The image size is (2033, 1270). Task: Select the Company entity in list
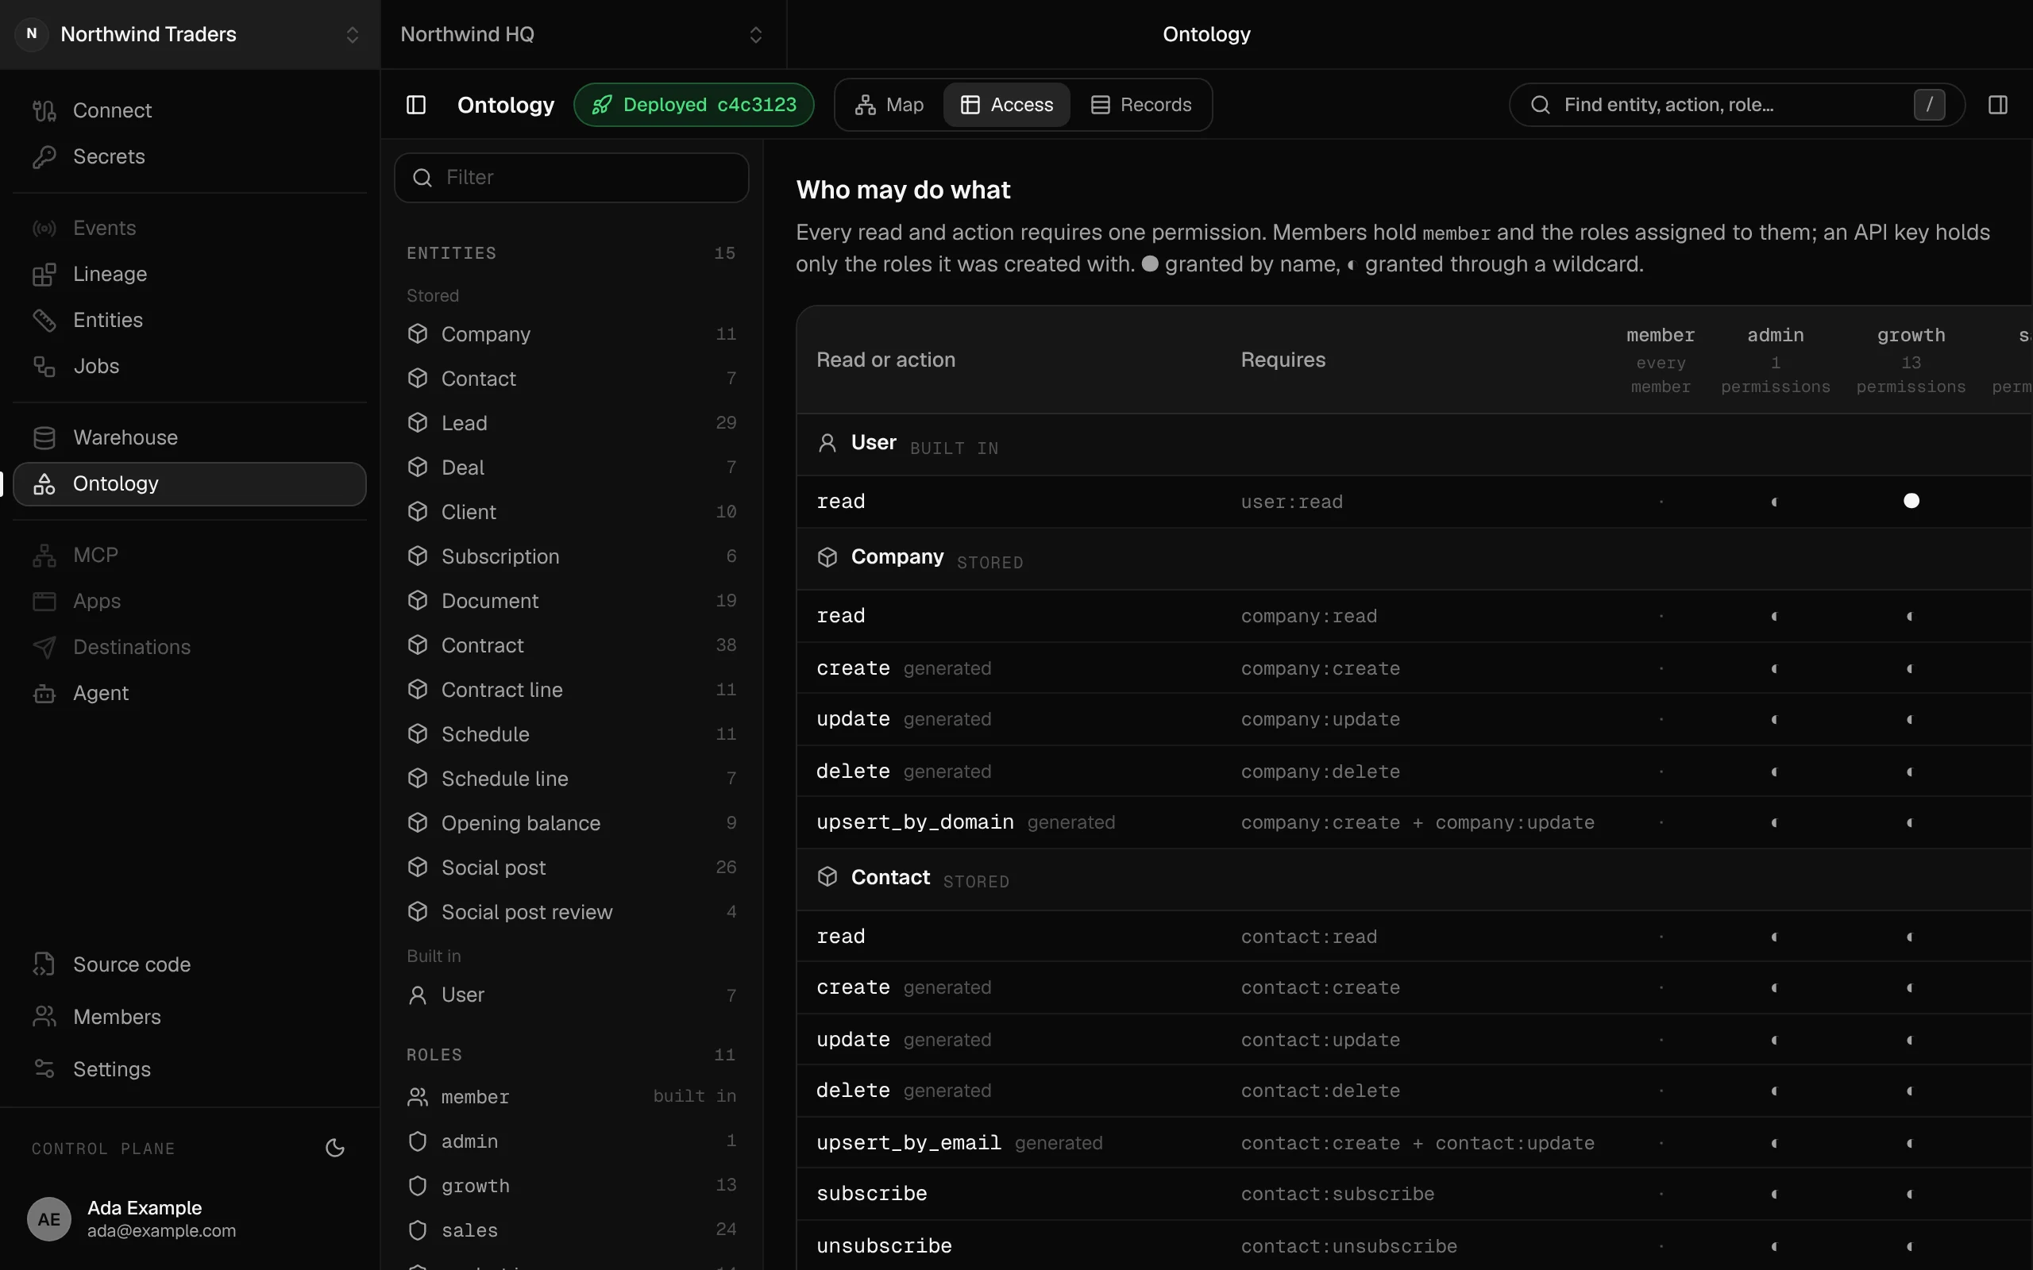pos(571,333)
